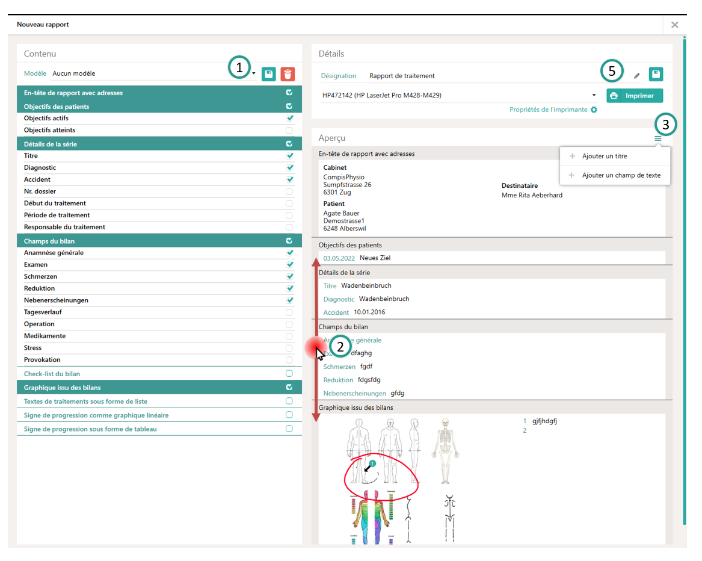This screenshot has height=561, width=702.
Task: Click the save icon in Détails panel
Action: tap(656, 75)
